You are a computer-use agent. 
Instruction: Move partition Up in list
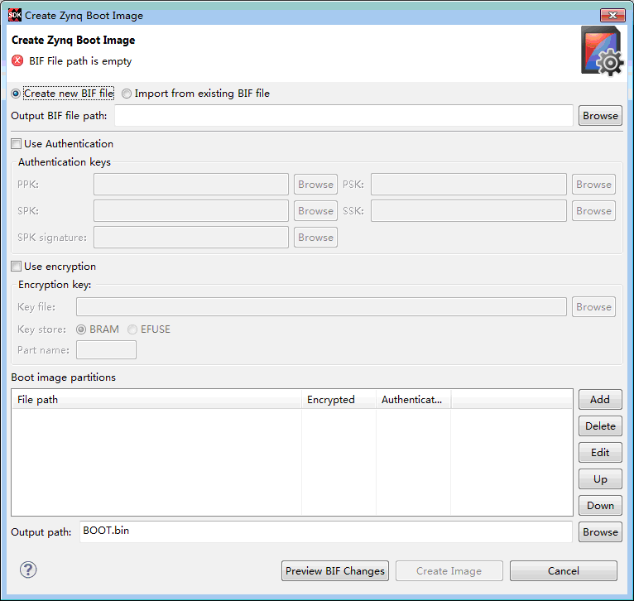coord(600,479)
